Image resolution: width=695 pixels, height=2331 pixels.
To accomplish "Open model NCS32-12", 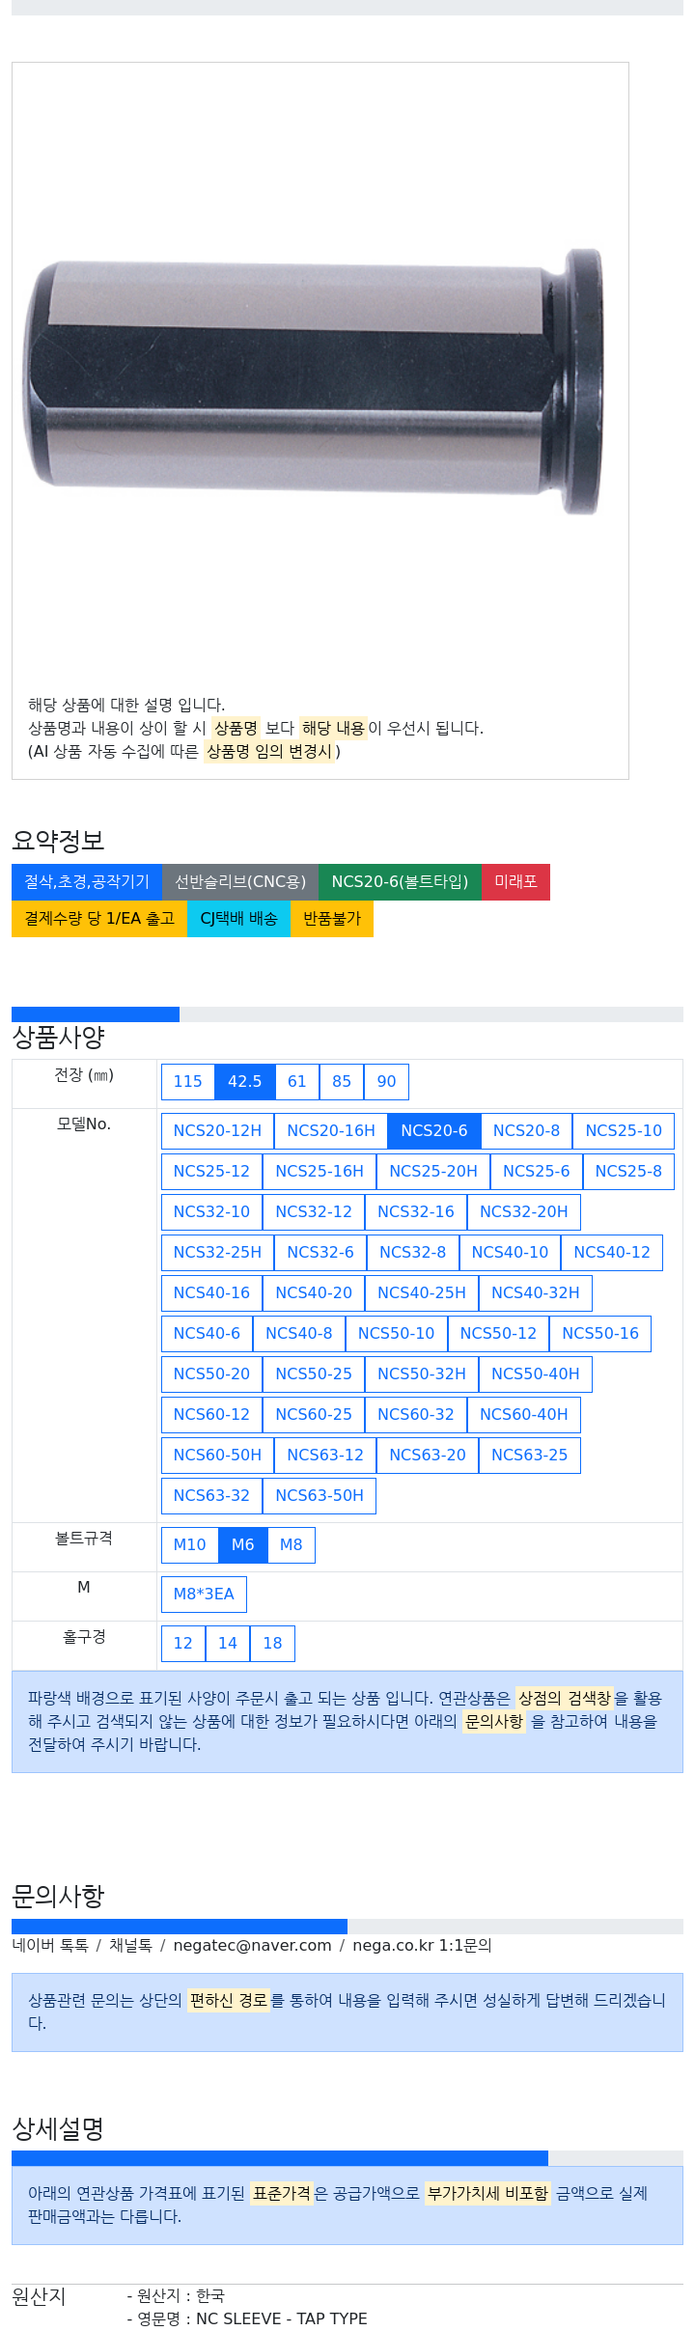I will tap(314, 1212).
